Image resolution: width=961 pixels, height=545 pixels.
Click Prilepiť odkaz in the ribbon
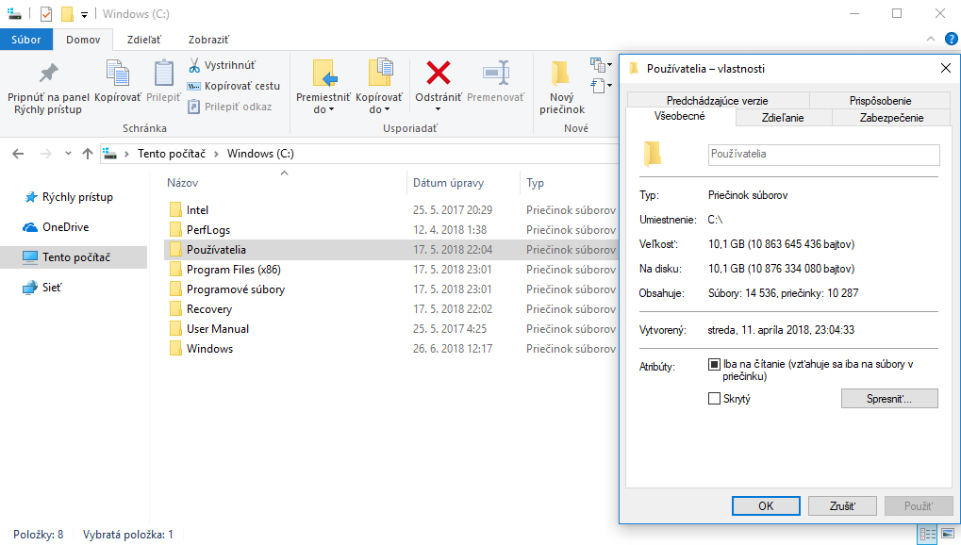230,107
